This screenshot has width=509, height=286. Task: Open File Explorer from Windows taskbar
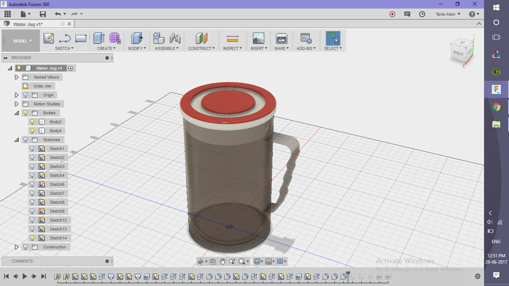click(496, 124)
